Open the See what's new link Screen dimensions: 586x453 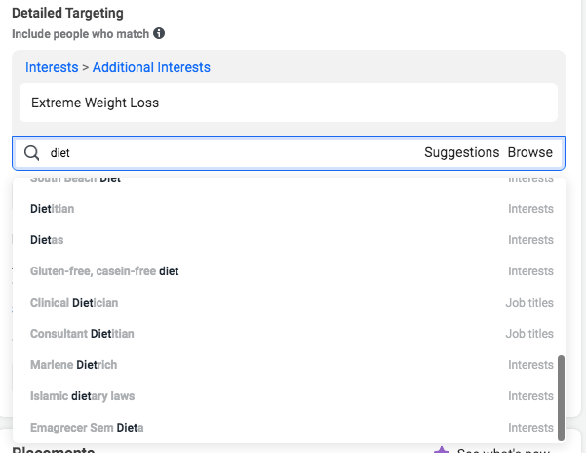point(503,450)
